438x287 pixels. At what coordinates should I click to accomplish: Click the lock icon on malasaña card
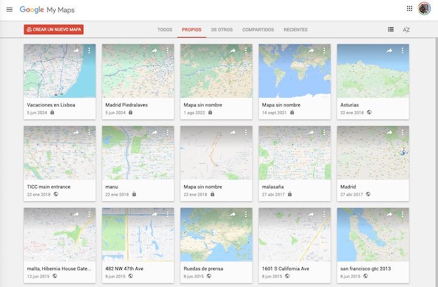(290, 194)
